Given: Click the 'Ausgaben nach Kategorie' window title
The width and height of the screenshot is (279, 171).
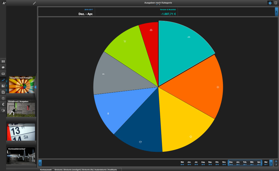Looking at the screenshot, I should coord(158,3).
